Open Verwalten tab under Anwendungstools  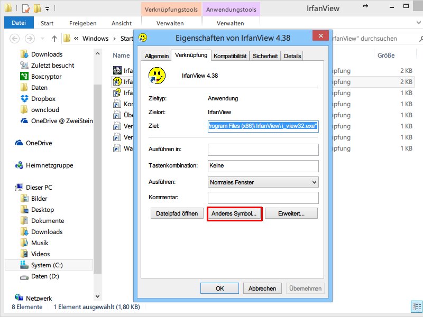click(x=231, y=23)
